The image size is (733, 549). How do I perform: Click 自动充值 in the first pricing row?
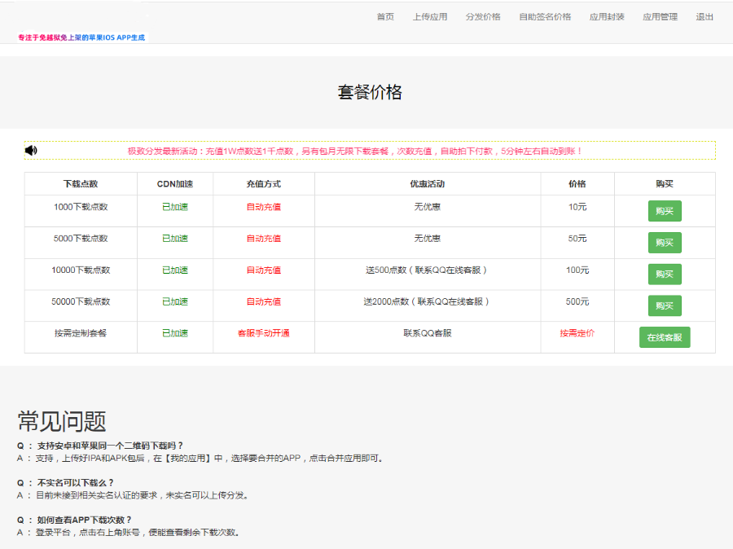click(262, 208)
